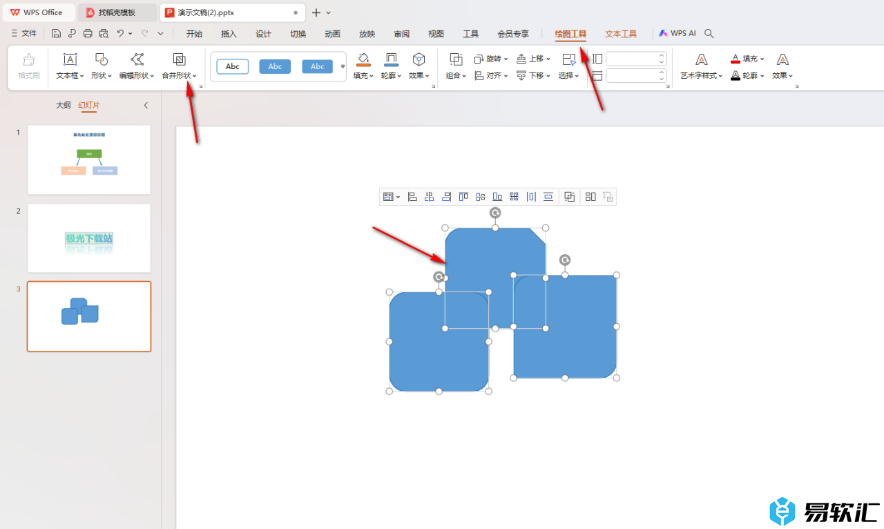Open text Fill (填充) dropdown

click(x=747, y=59)
